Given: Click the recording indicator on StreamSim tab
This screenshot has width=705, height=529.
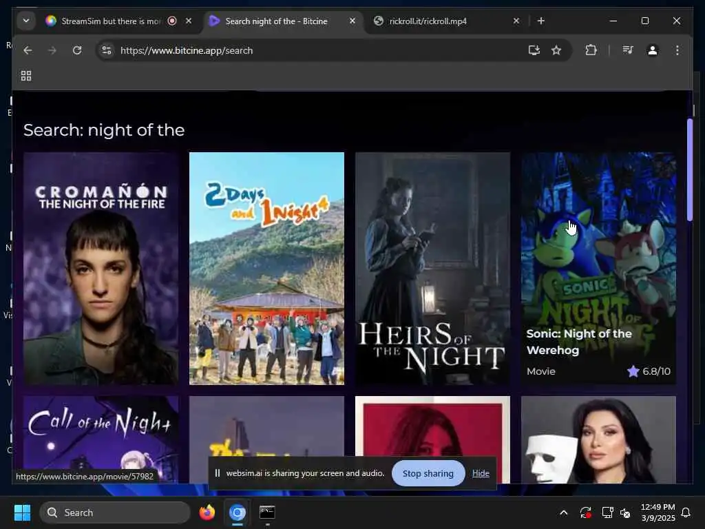Looking at the screenshot, I should click(x=171, y=21).
